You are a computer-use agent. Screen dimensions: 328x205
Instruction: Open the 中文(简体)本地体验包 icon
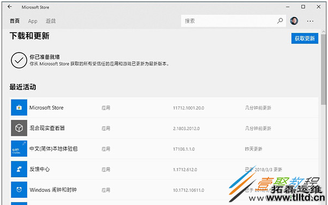point(19,149)
